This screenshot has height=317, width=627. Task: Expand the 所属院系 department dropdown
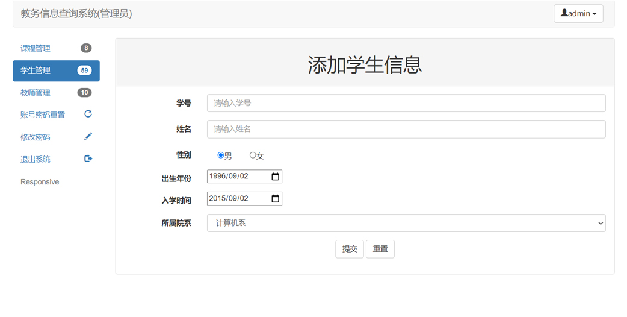click(x=406, y=223)
